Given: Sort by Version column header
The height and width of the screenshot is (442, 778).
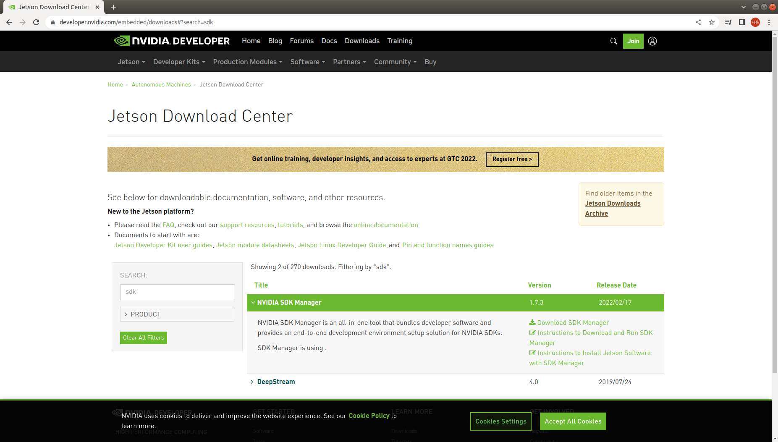Looking at the screenshot, I should 540,285.
